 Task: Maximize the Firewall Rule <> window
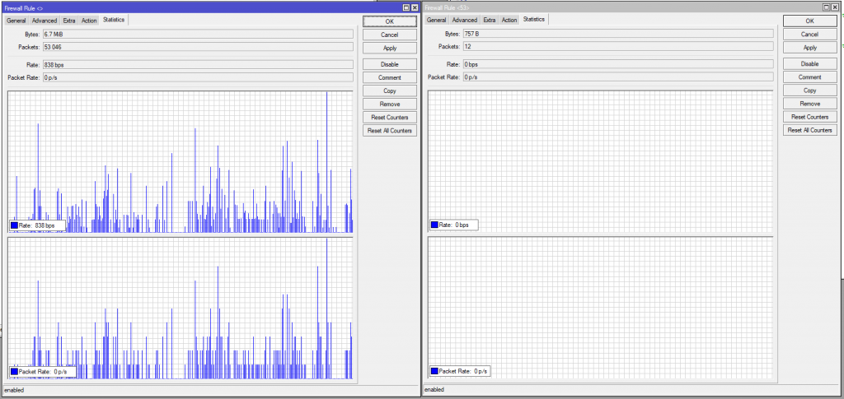[406, 7]
